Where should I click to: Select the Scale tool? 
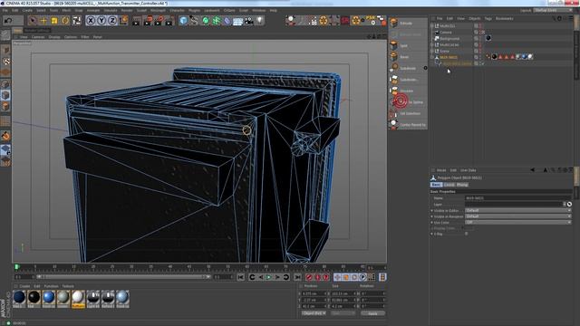pyautogui.click(x=54, y=21)
